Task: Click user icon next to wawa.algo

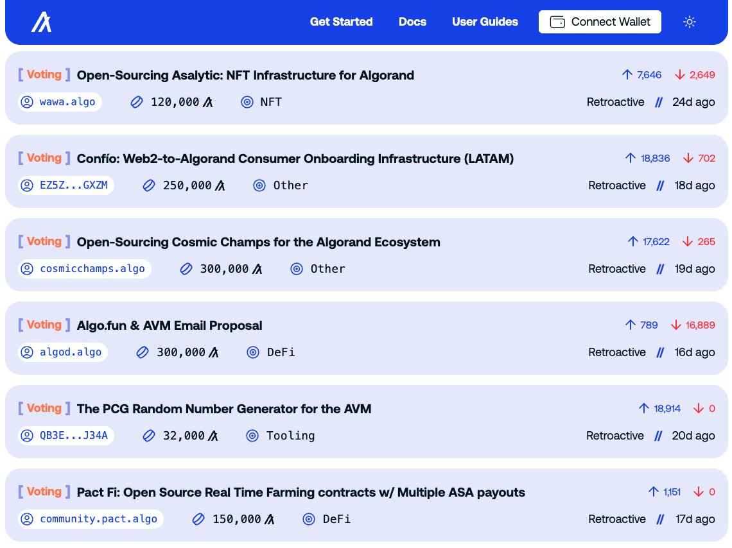Action: click(x=27, y=101)
